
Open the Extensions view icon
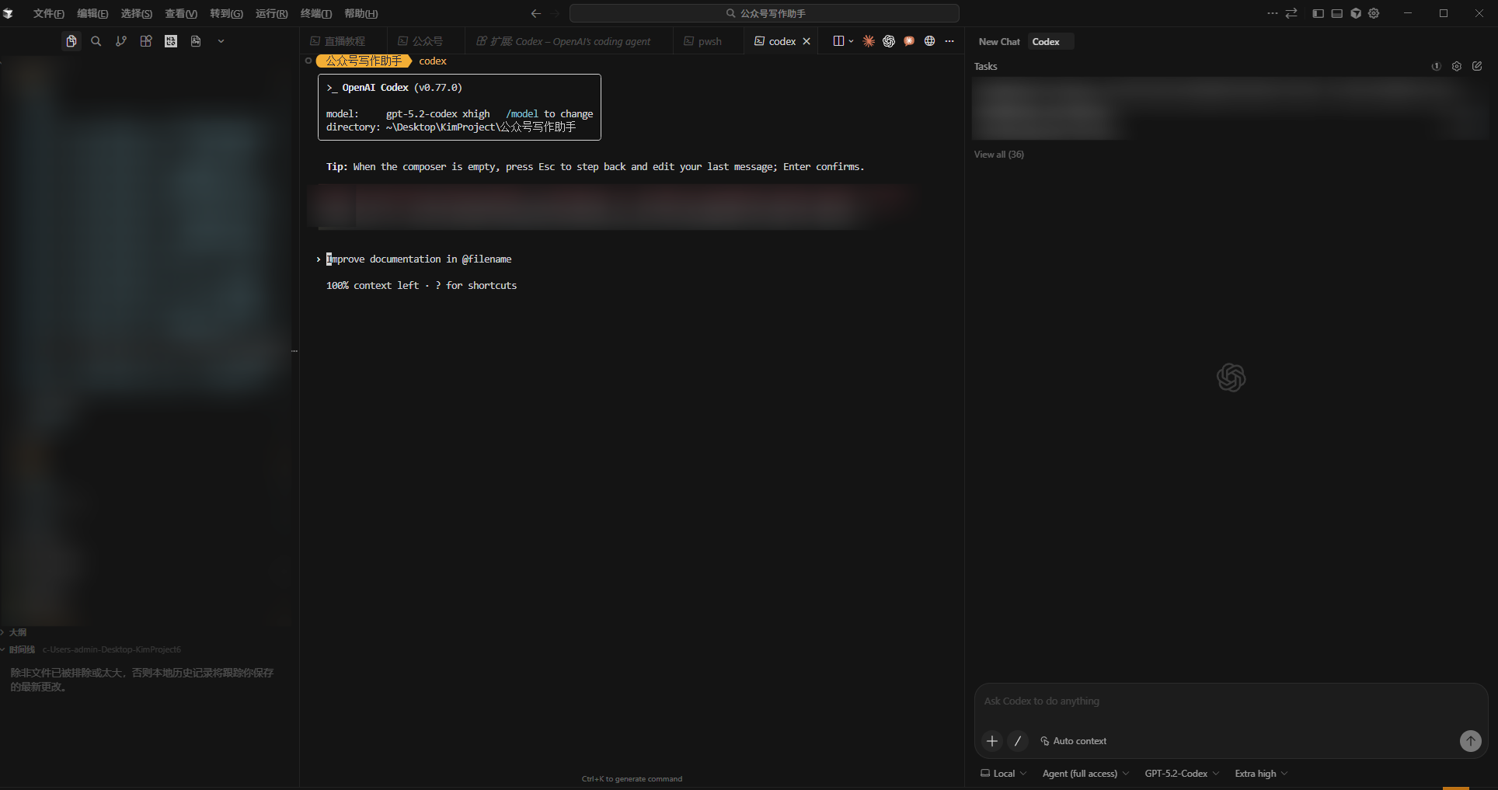(x=146, y=41)
